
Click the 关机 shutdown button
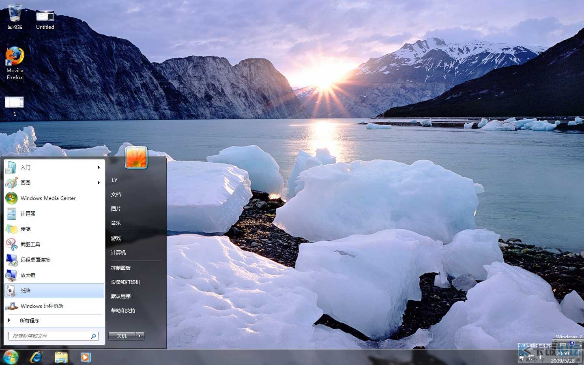(122, 336)
